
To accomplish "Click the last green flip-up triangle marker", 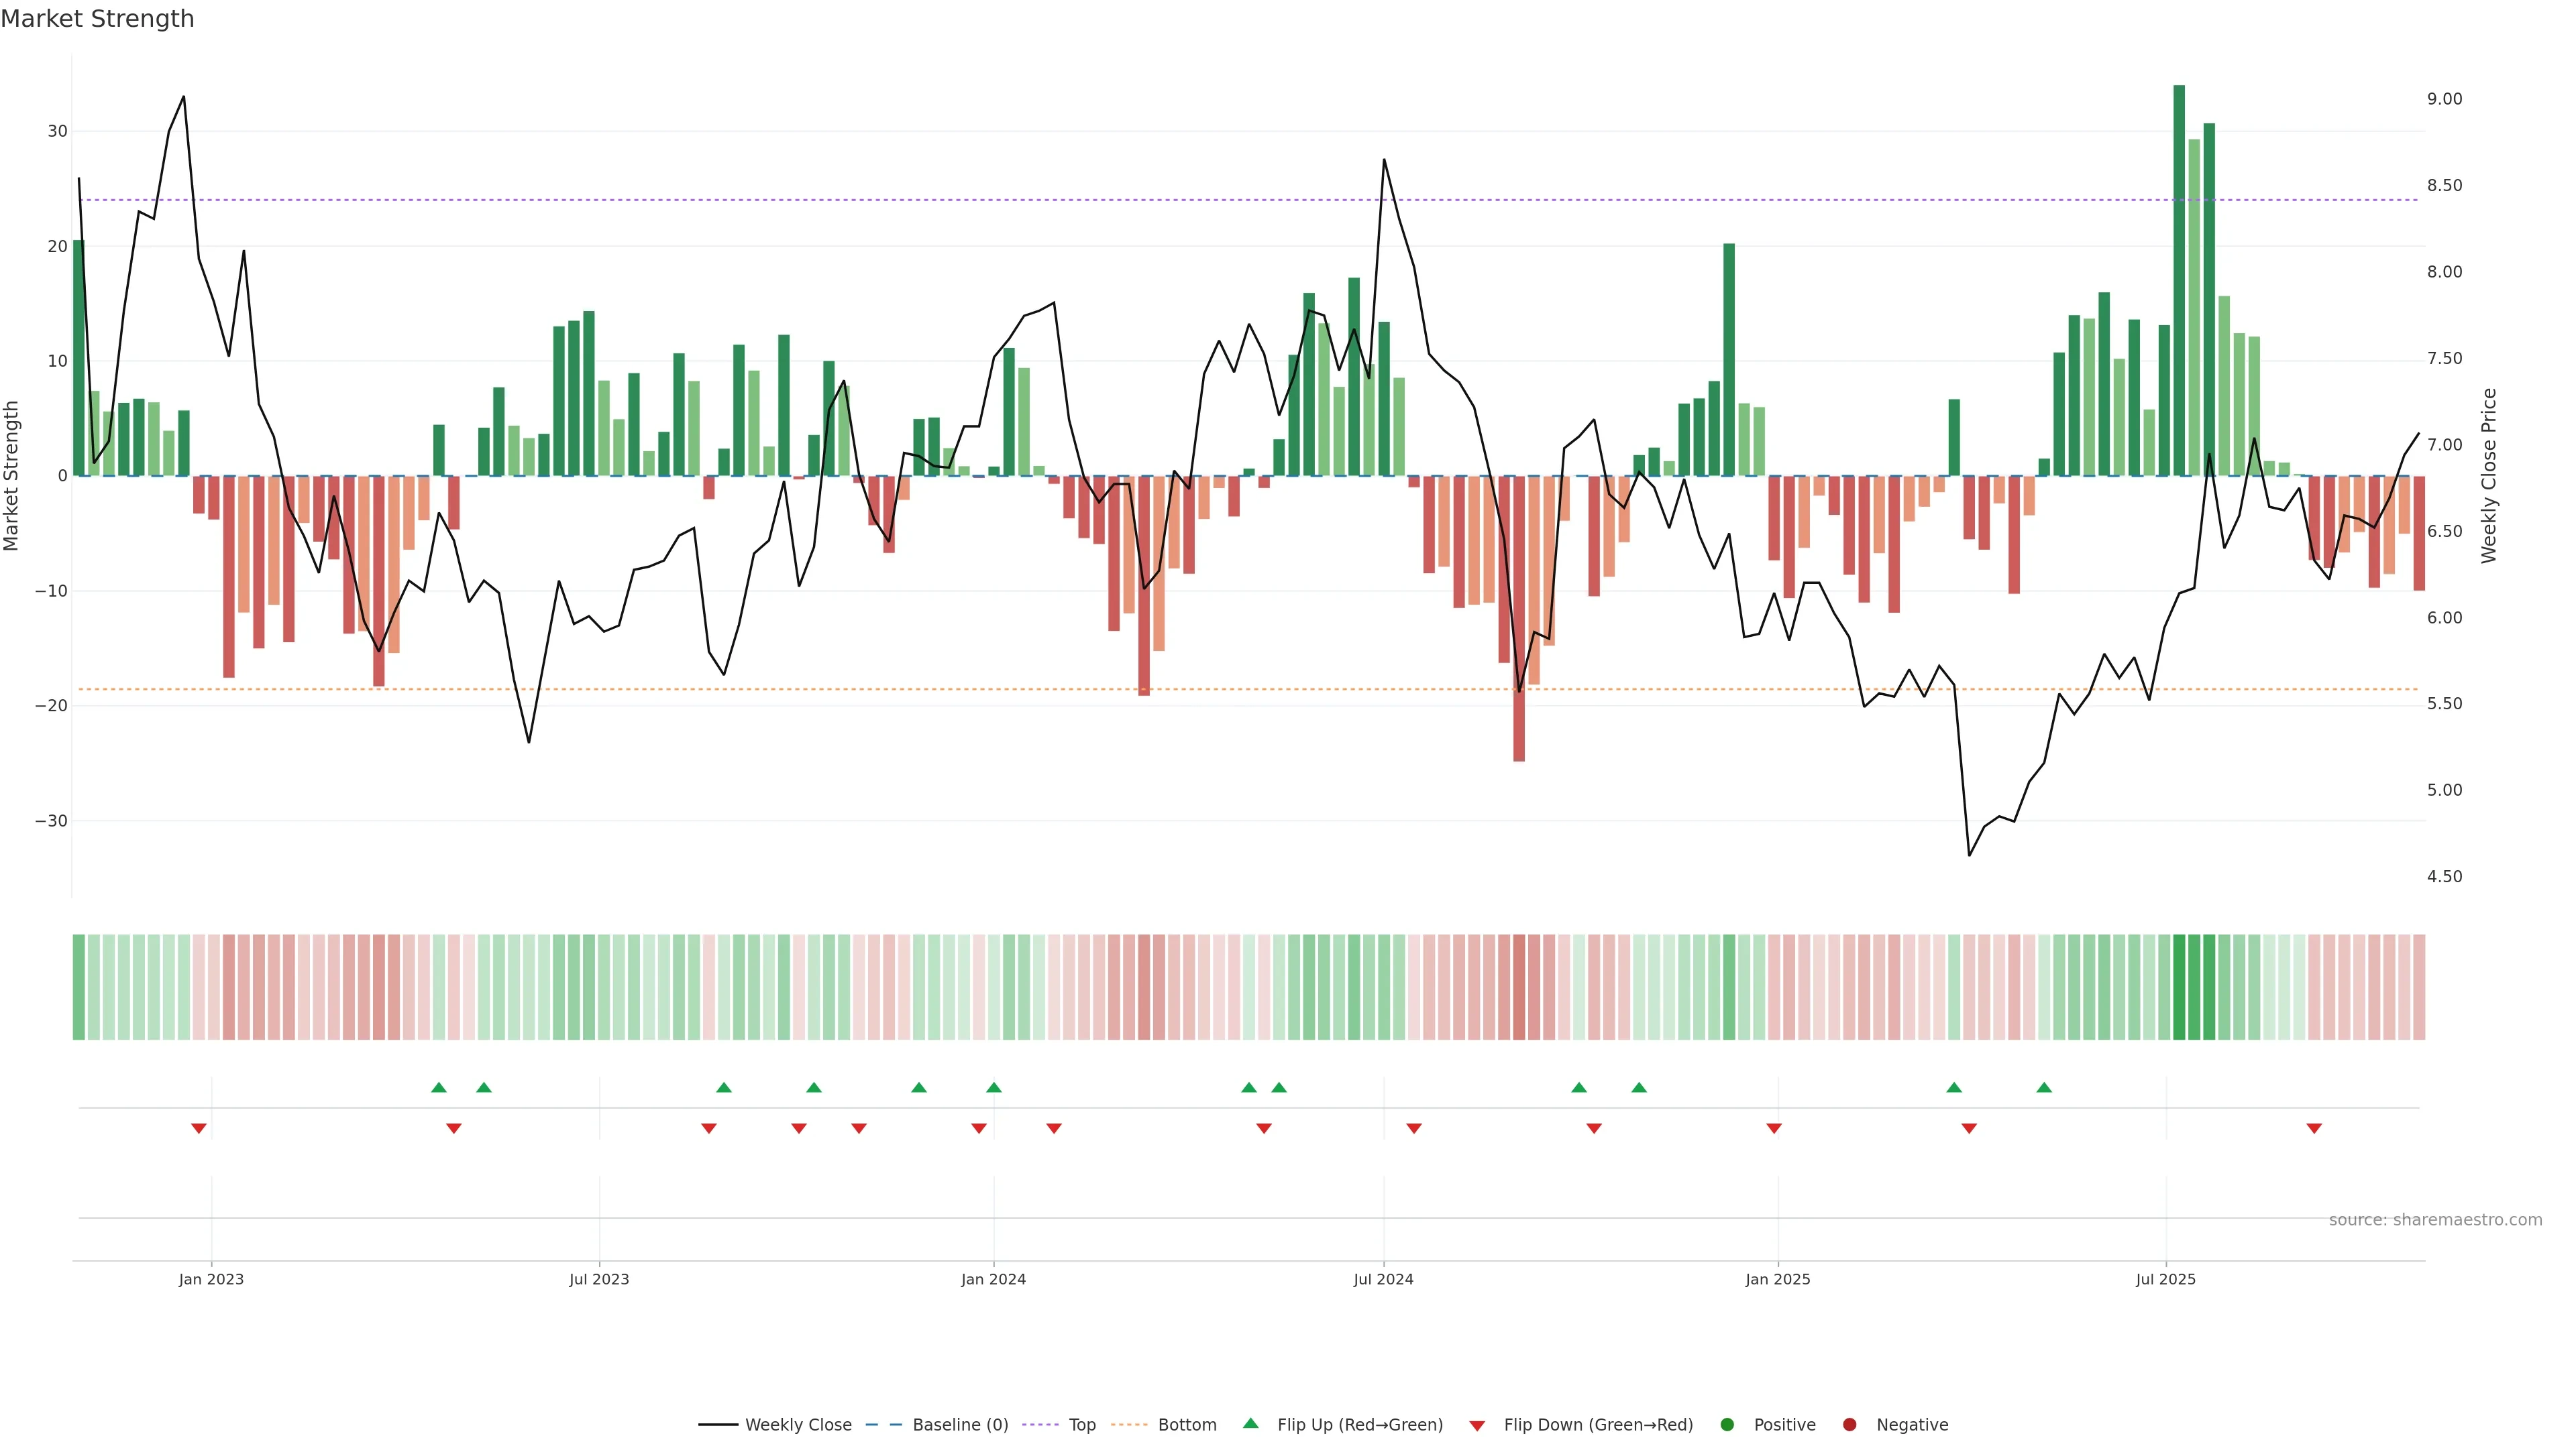I will (x=2044, y=1087).
